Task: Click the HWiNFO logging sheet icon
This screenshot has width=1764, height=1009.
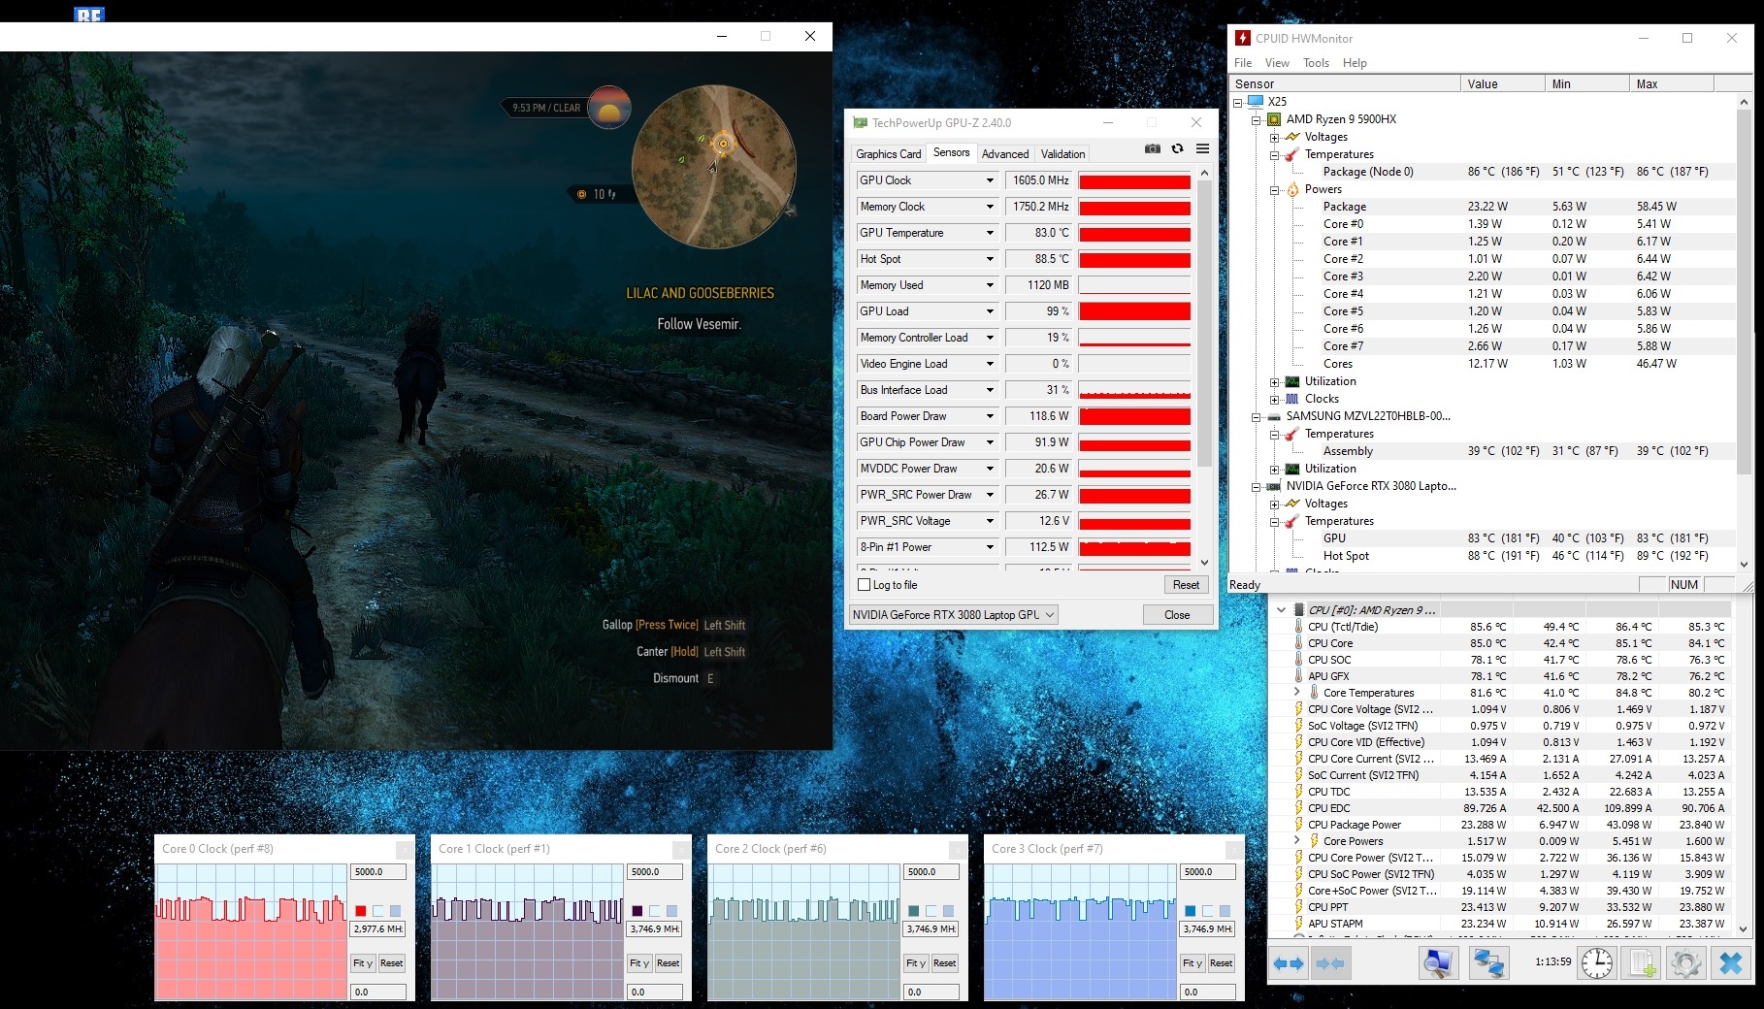Action: click(x=1641, y=963)
